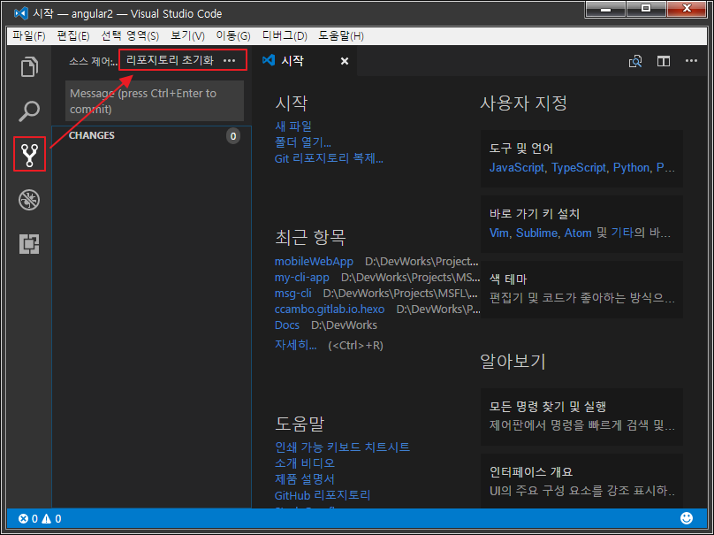Click the Git 리포지토리 복제 link
The width and height of the screenshot is (714, 535).
coord(329,158)
